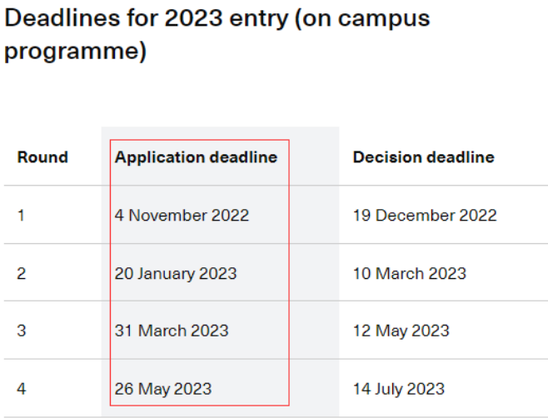Click round number 2 cell
This screenshot has width=548, height=418.
pos(22,273)
